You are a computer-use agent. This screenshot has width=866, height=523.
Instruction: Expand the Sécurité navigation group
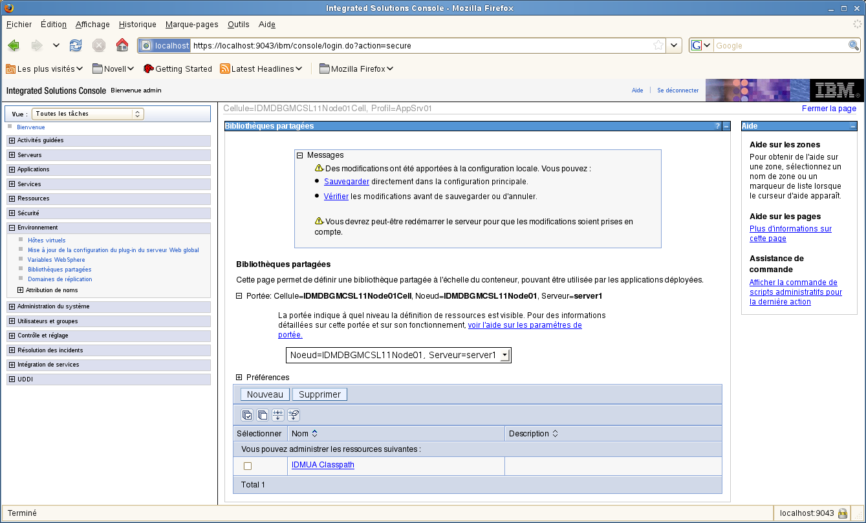point(12,213)
